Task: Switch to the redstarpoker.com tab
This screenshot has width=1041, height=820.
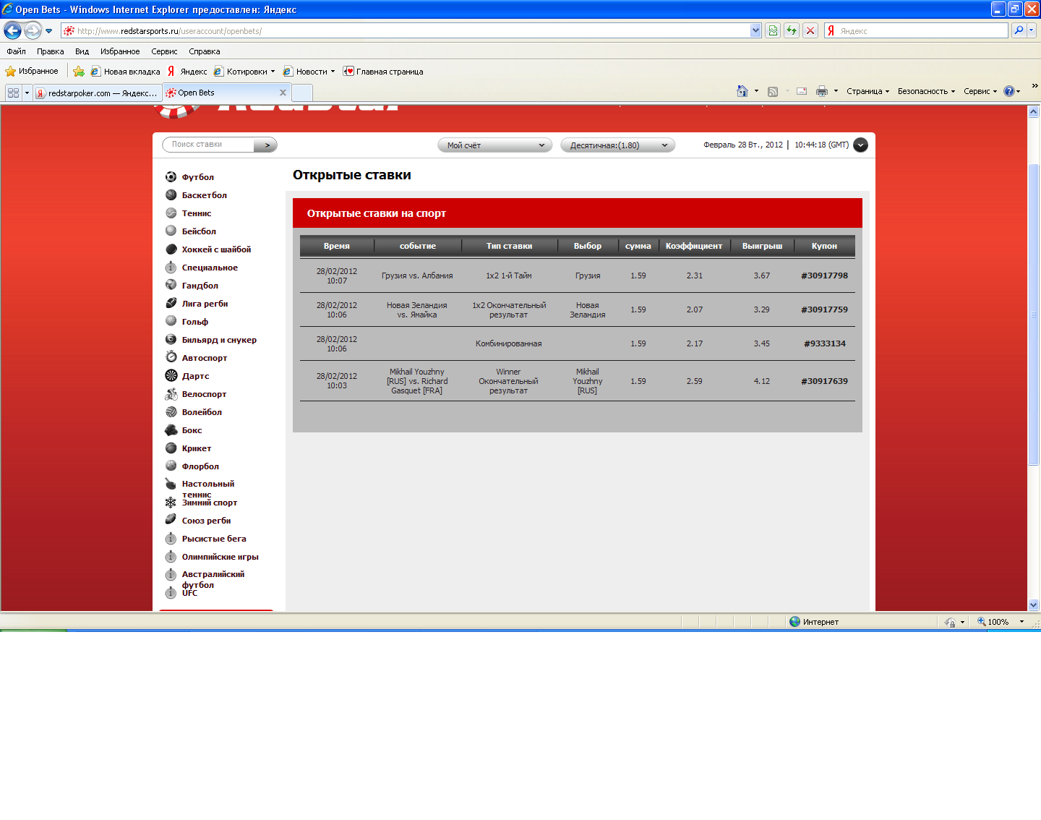Action: coord(96,93)
